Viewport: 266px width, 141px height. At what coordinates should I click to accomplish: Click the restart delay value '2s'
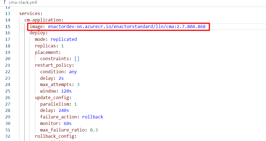point(61,78)
